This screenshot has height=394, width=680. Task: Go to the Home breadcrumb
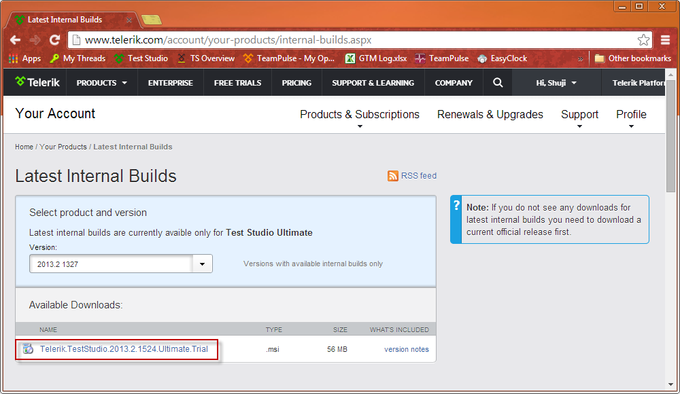[x=24, y=147]
